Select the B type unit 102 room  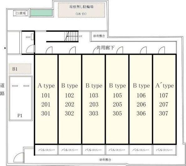pos(70,99)
